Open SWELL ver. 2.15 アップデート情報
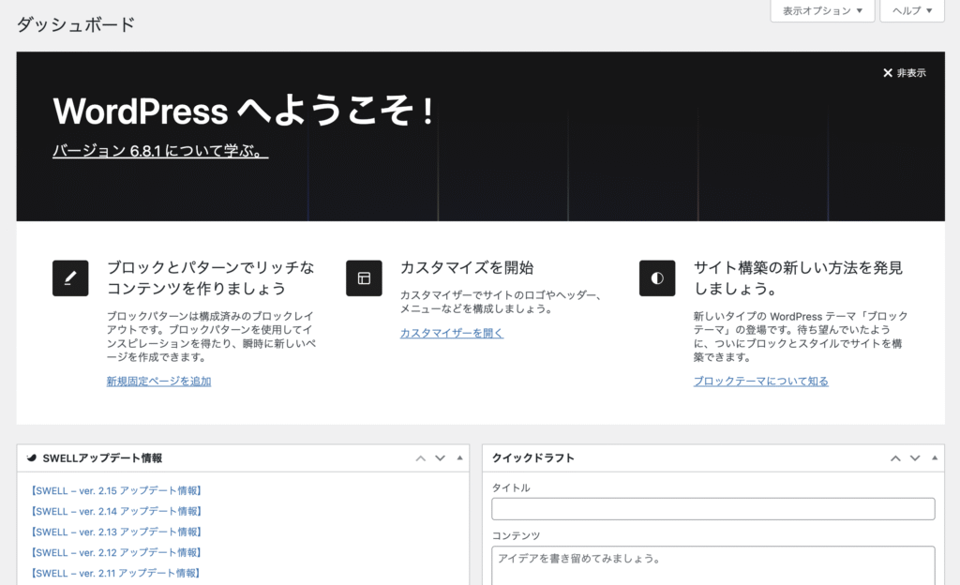This screenshot has height=585, width=960. (116, 490)
